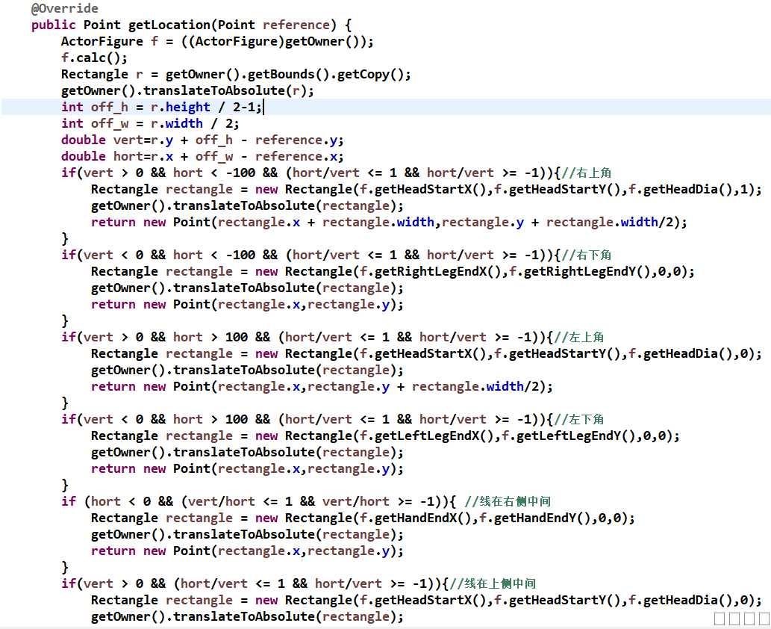Click r.width in the off_w declaration

pyautogui.click(x=176, y=124)
